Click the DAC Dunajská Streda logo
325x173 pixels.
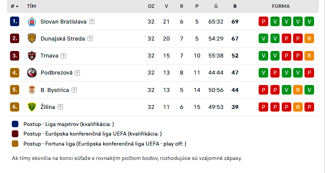(32, 38)
